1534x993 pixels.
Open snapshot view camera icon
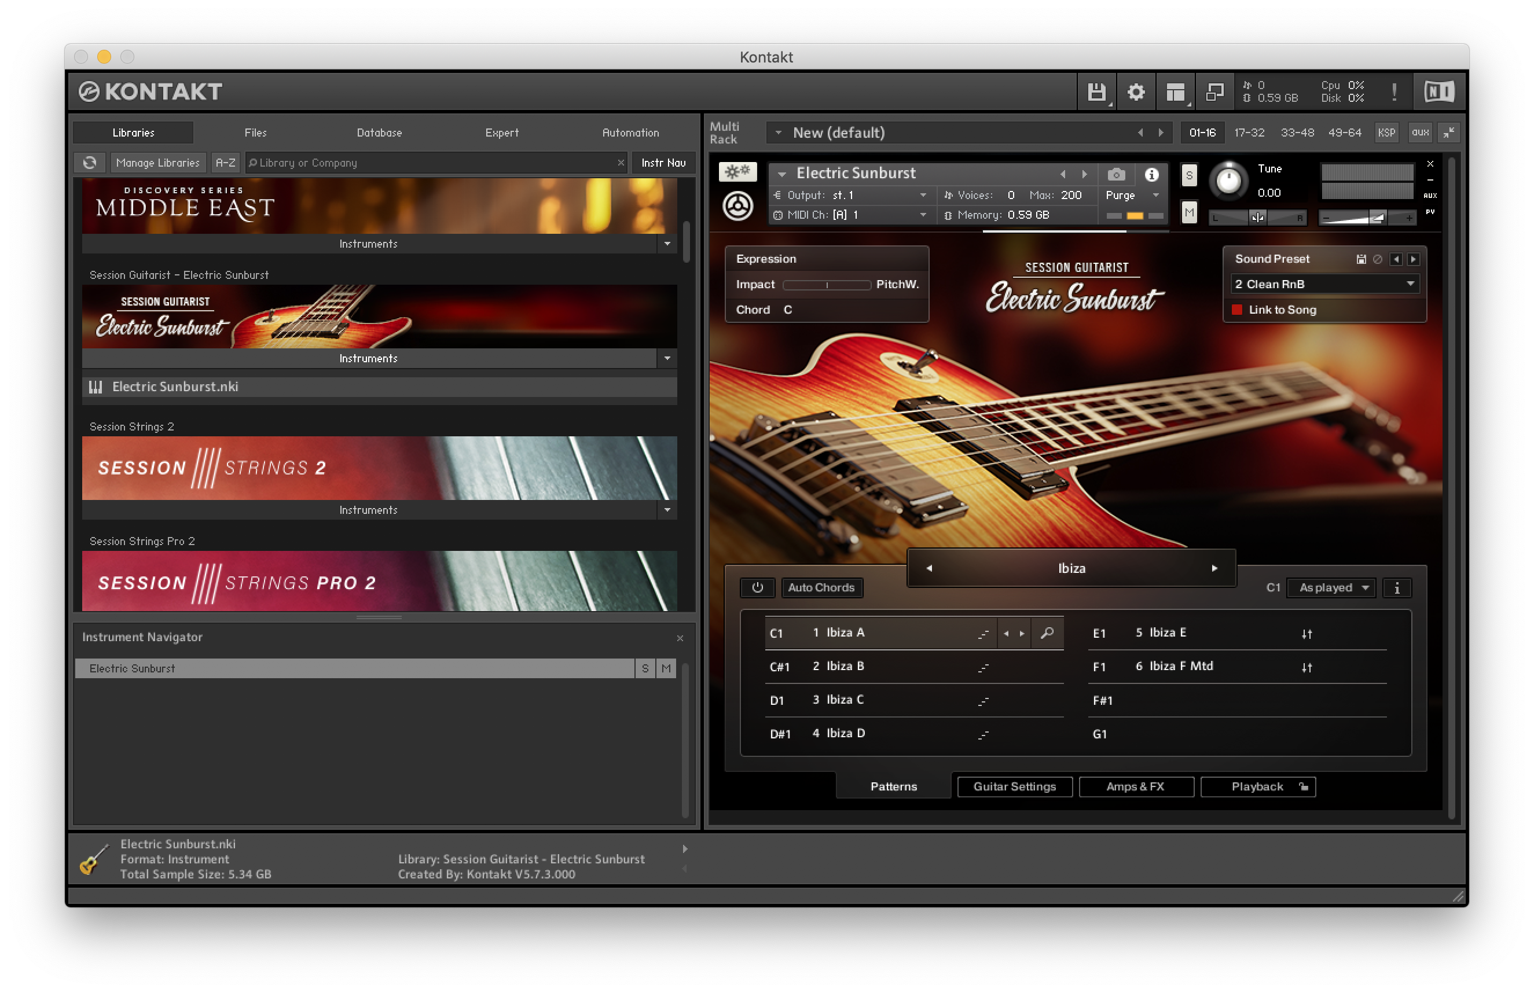pyautogui.click(x=1116, y=175)
